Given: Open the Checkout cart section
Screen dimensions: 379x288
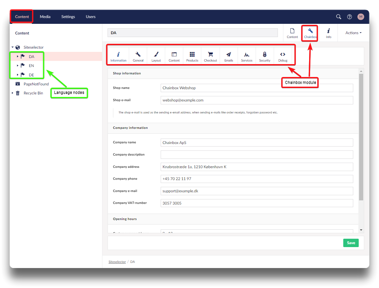Looking at the screenshot, I should tap(210, 57).
